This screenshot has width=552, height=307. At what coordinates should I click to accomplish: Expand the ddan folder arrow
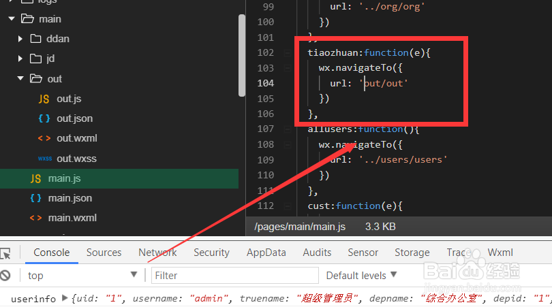pos(20,39)
